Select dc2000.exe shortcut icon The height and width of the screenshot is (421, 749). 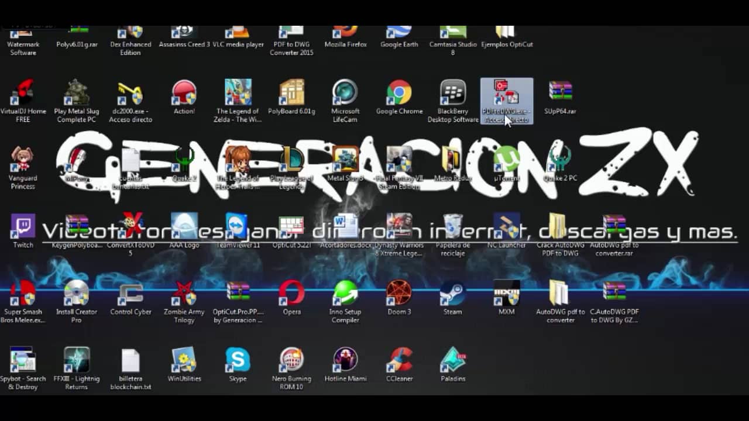click(x=130, y=93)
